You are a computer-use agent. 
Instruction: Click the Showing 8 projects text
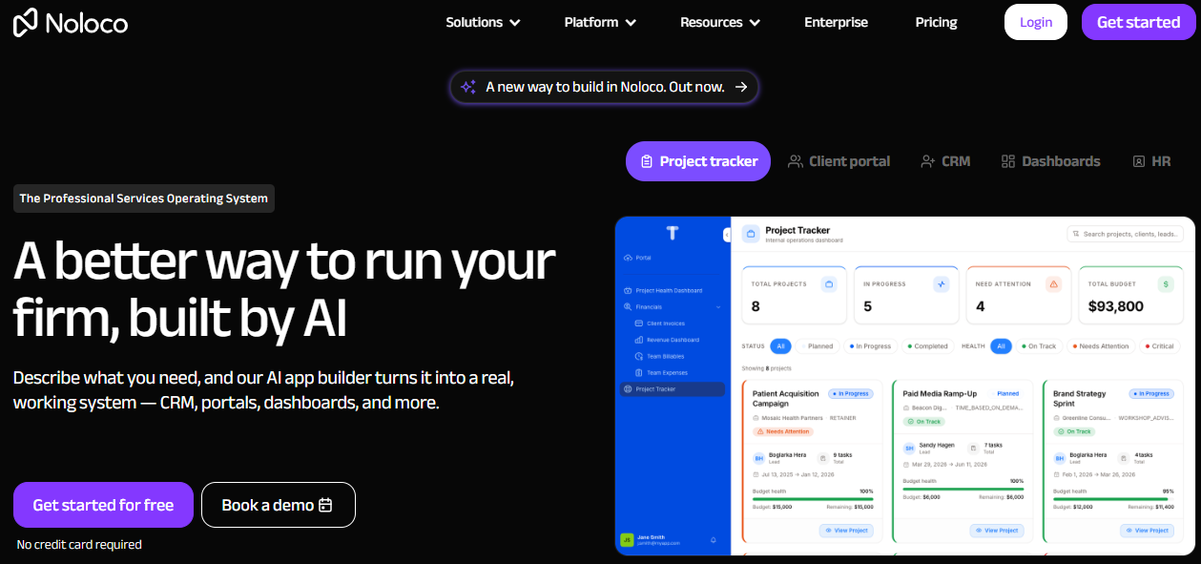pyautogui.click(x=767, y=367)
